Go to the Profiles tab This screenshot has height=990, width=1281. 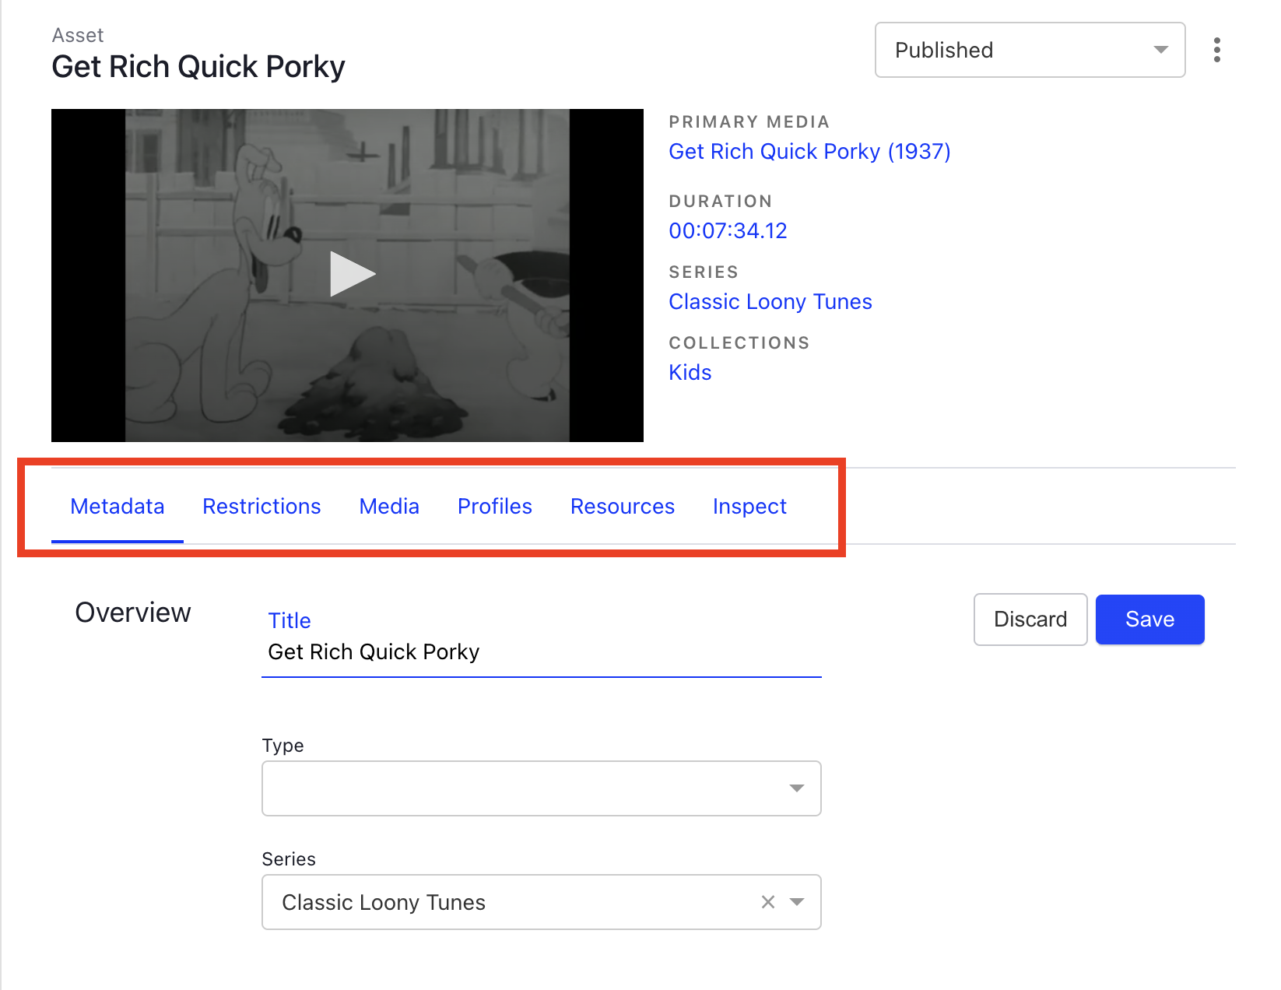tap(495, 507)
